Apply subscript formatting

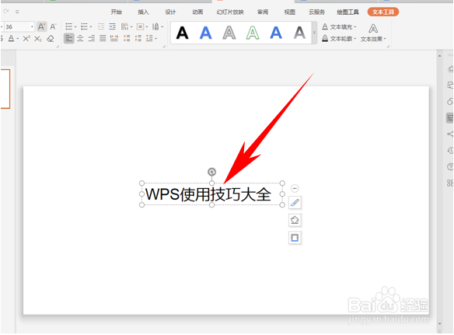38,39
